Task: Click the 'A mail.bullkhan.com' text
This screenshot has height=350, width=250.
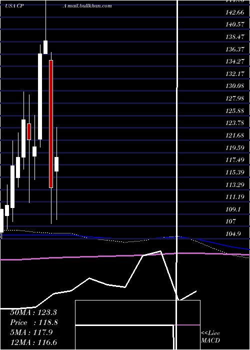Action: (x=87, y=6)
